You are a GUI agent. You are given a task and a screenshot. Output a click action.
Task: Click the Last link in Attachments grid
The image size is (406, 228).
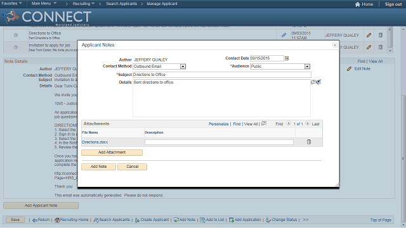click(x=315, y=124)
